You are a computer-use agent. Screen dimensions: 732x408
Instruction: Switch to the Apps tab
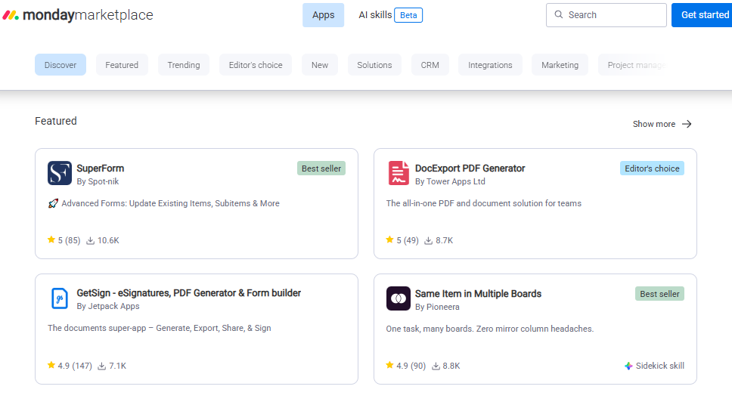pos(323,15)
